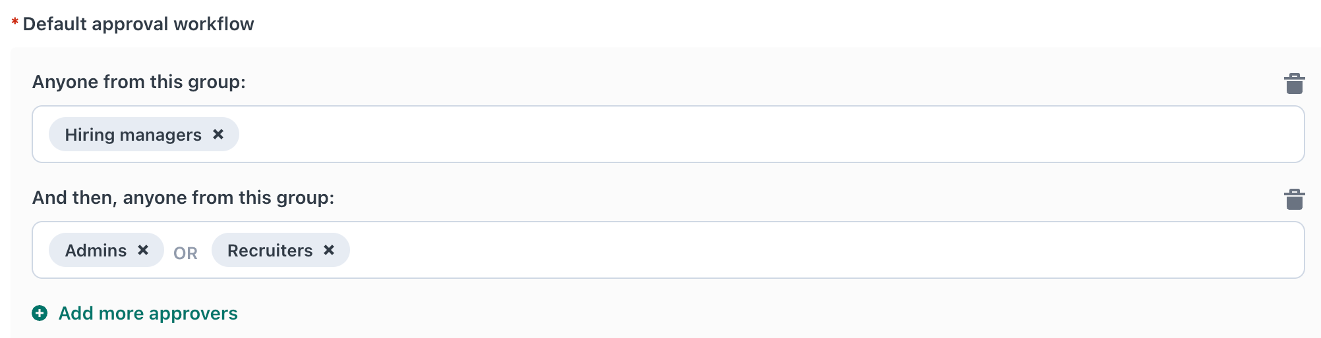Select the Recruiters tag
The height and width of the screenshot is (338, 1321).
[270, 251]
